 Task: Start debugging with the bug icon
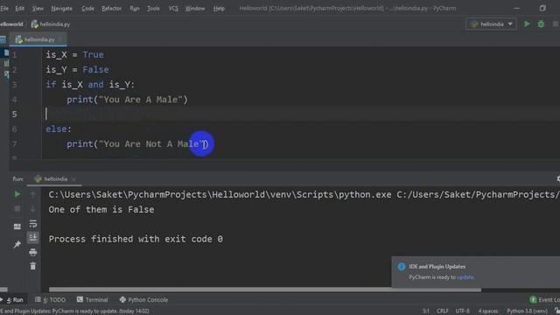[541, 24]
